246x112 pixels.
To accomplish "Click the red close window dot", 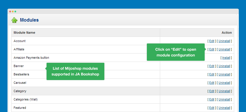I will [10, 12].
